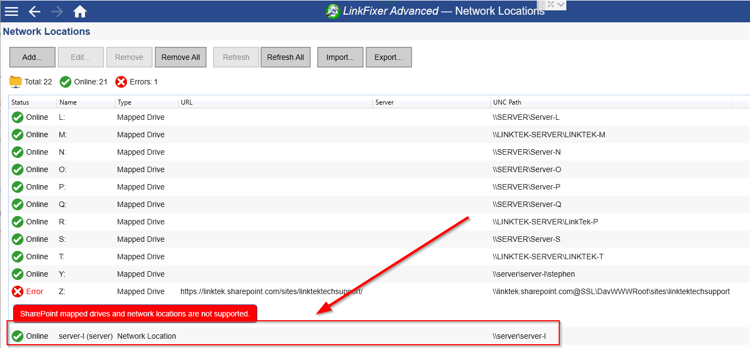This screenshot has height=348, width=750.
Task: Click the green status icon for drive N:
Action: (18, 152)
